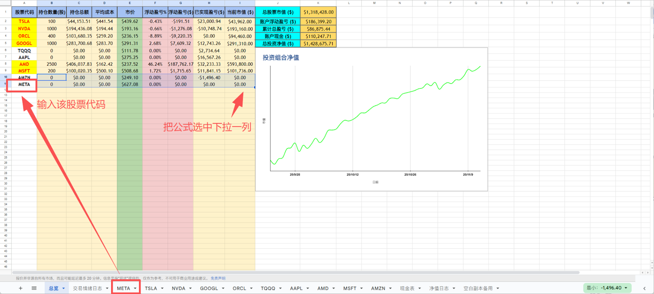
Task: Select the $1,318,428.00 value cell
Action: point(318,12)
